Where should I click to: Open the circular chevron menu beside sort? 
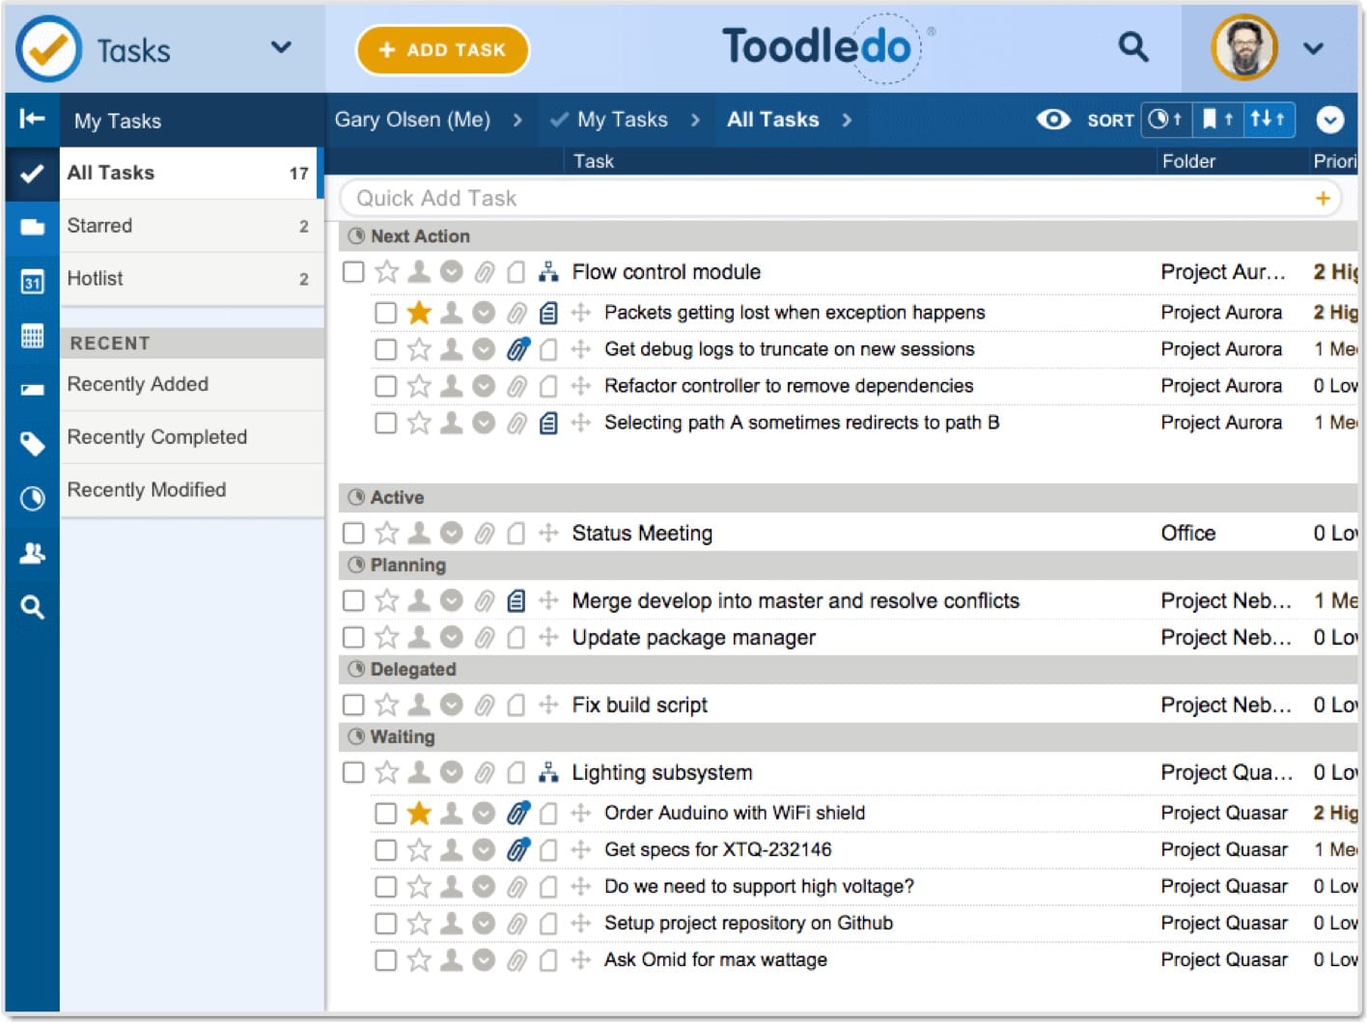(x=1329, y=120)
